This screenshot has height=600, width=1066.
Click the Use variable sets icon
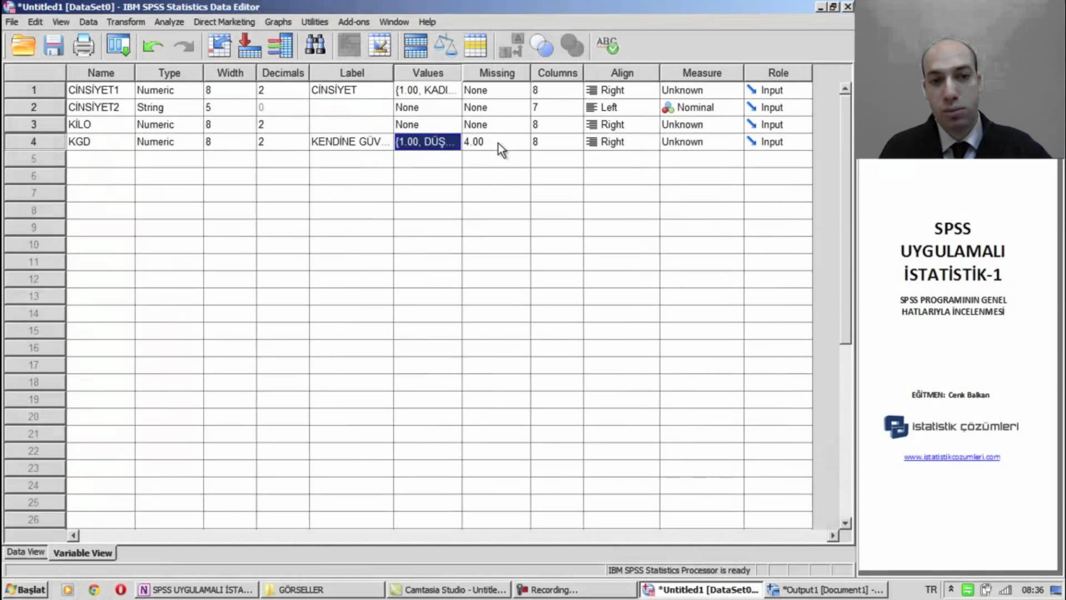pyautogui.click(x=541, y=46)
